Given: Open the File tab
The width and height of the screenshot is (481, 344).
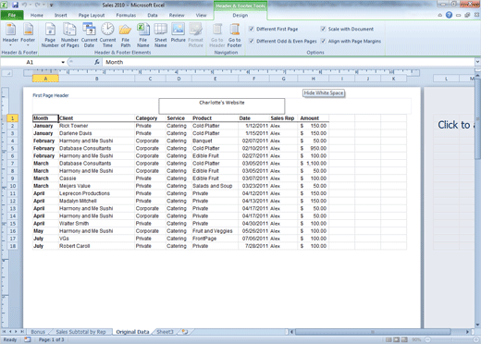Looking at the screenshot, I should 12,15.
